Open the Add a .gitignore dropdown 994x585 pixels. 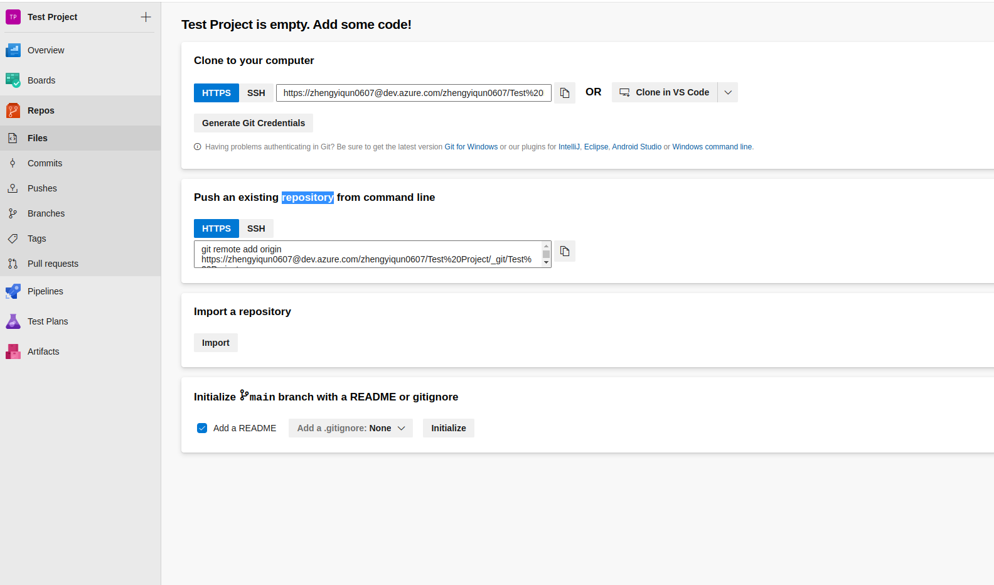351,428
